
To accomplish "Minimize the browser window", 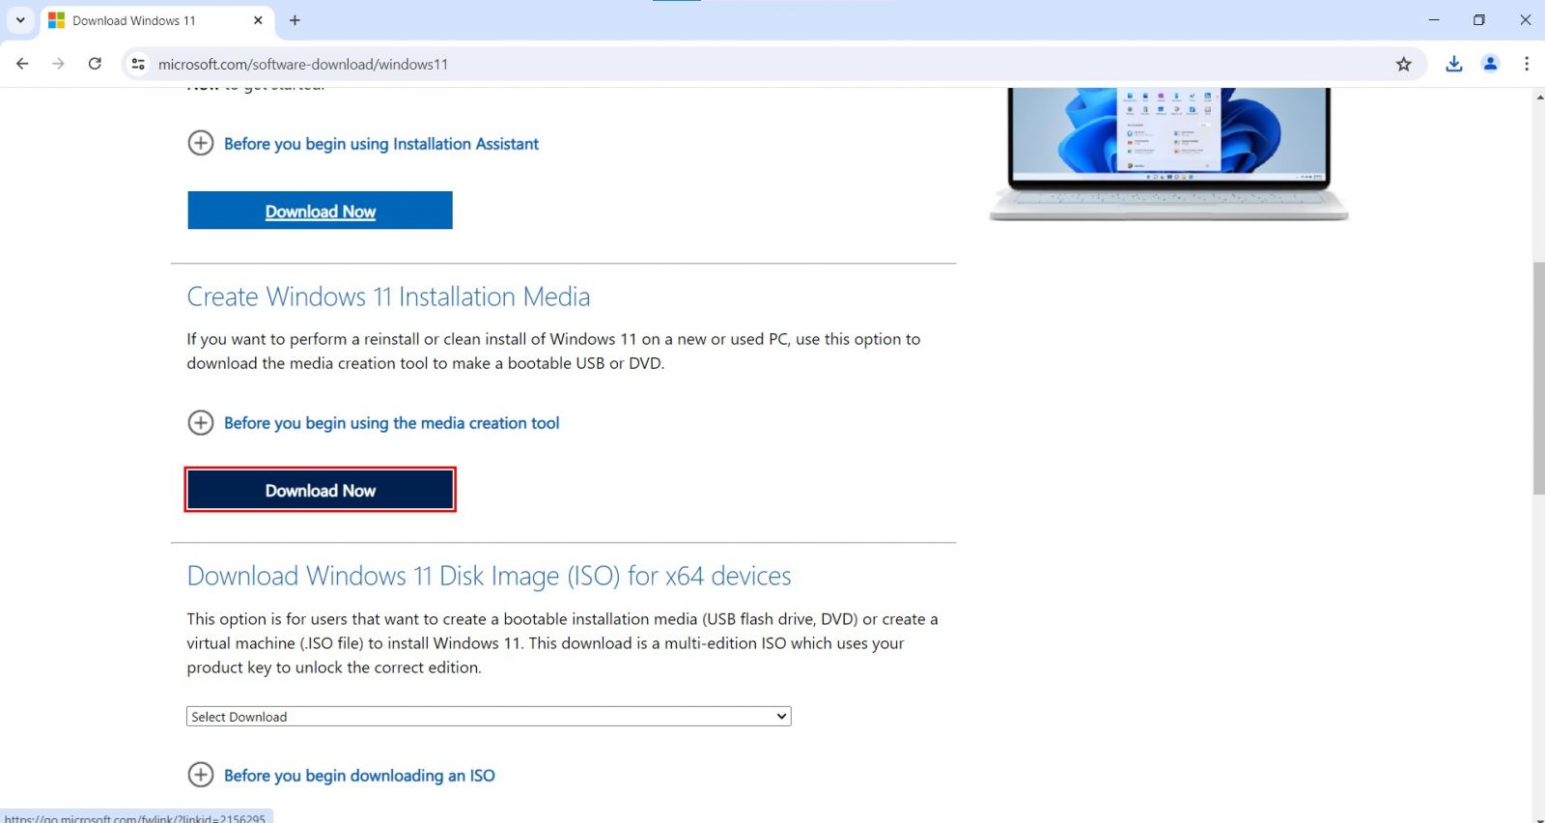I will click(x=1434, y=20).
